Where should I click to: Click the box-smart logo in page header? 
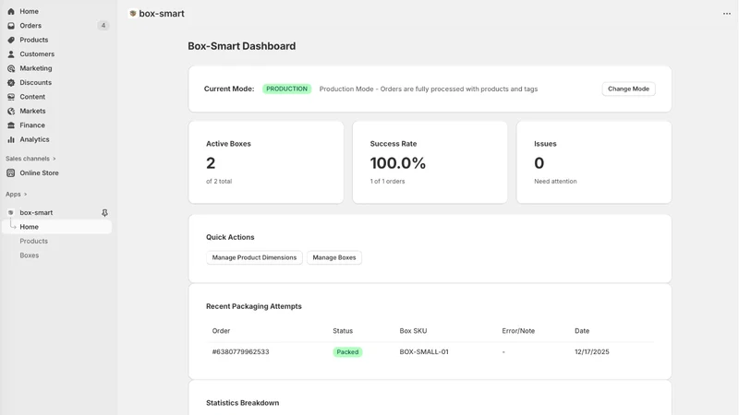[133, 14]
